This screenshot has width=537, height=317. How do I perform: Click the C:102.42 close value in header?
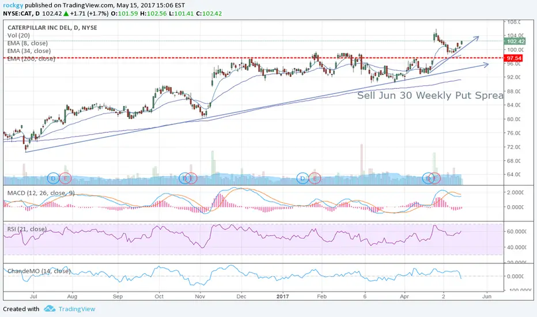(209, 14)
